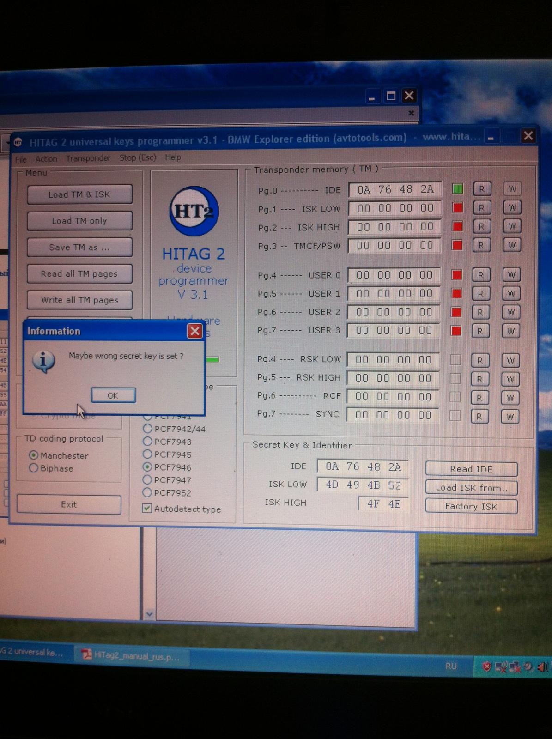Select the PCF7945 transponder type
This screenshot has width=552, height=739.
(x=167, y=454)
